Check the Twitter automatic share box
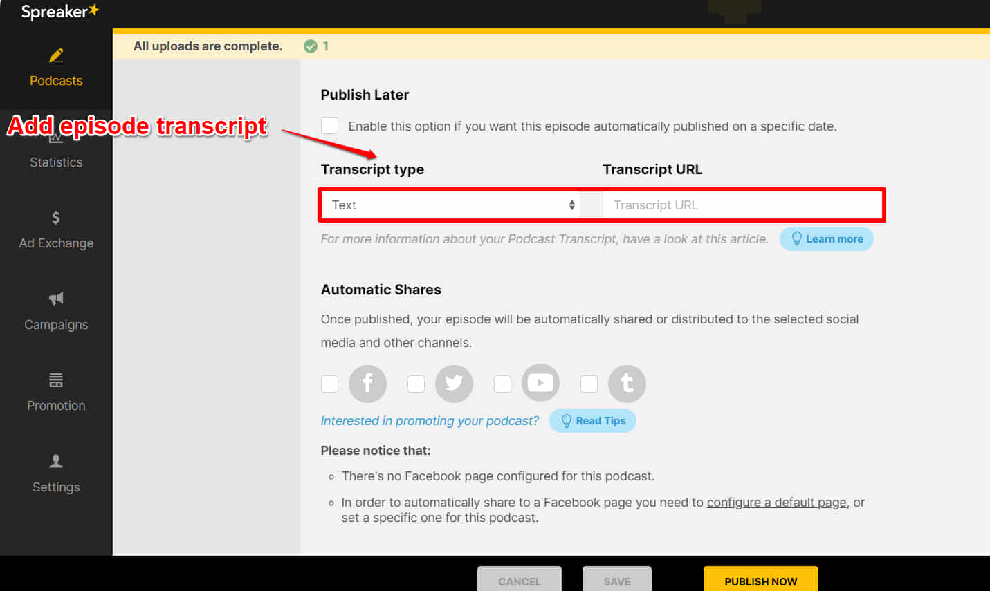 [416, 383]
